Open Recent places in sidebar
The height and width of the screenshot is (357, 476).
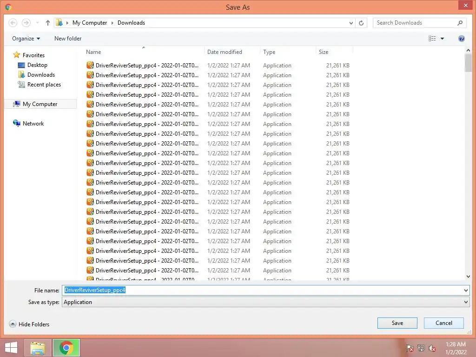point(44,85)
